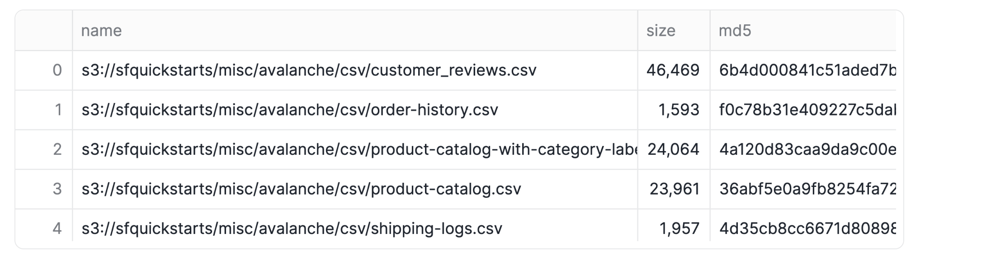
Task: Click the name column header
Action: (355, 30)
